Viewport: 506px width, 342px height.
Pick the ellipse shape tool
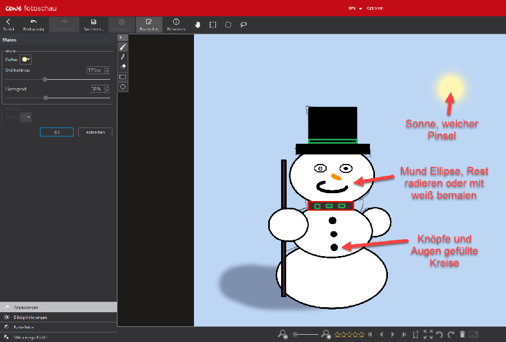tap(123, 87)
